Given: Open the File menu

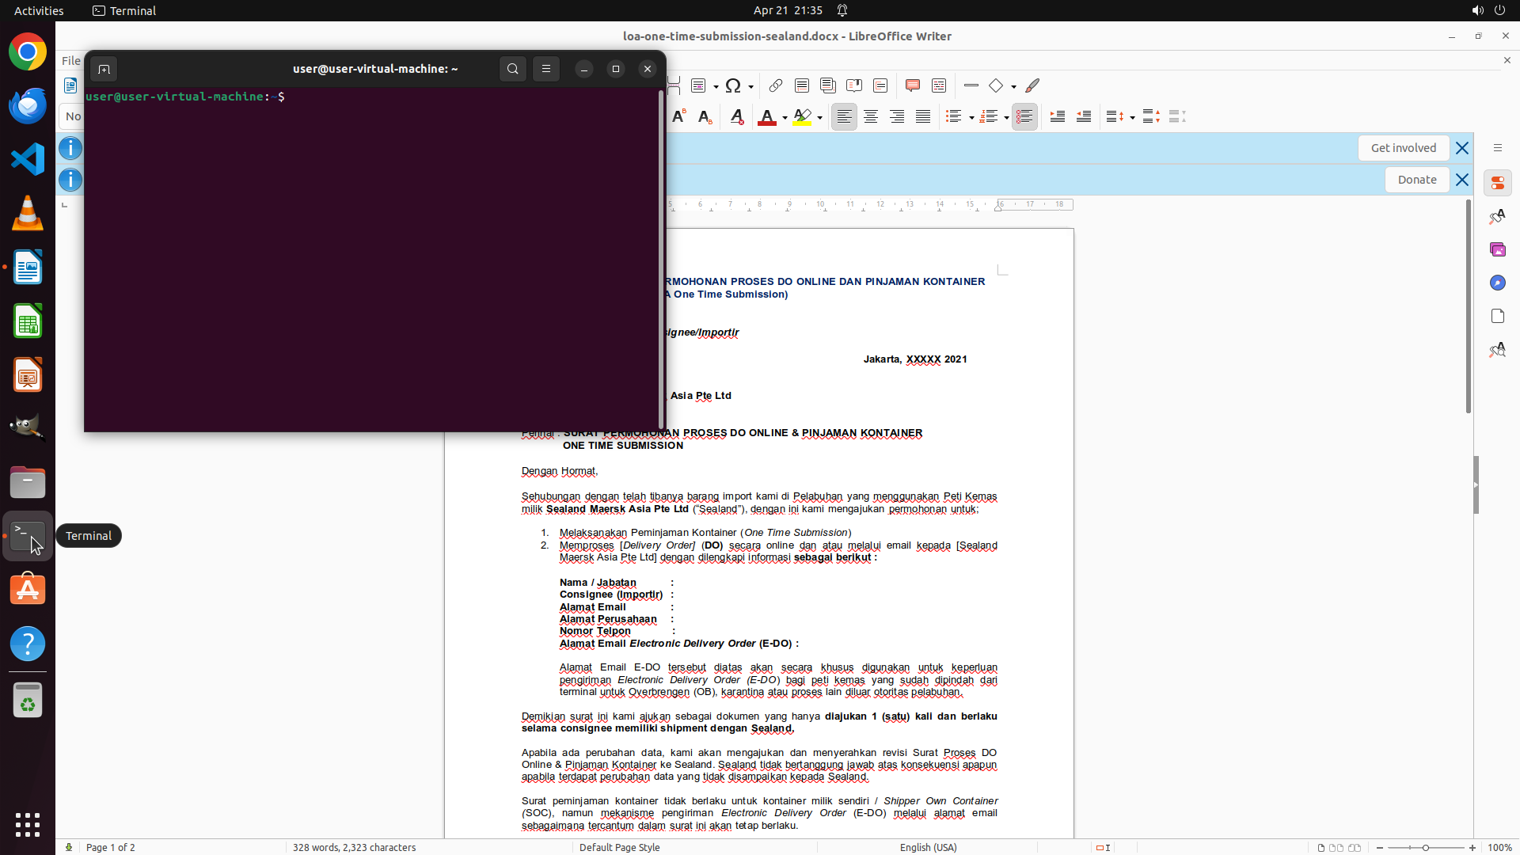Looking at the screenshot, I should [70, 60].
